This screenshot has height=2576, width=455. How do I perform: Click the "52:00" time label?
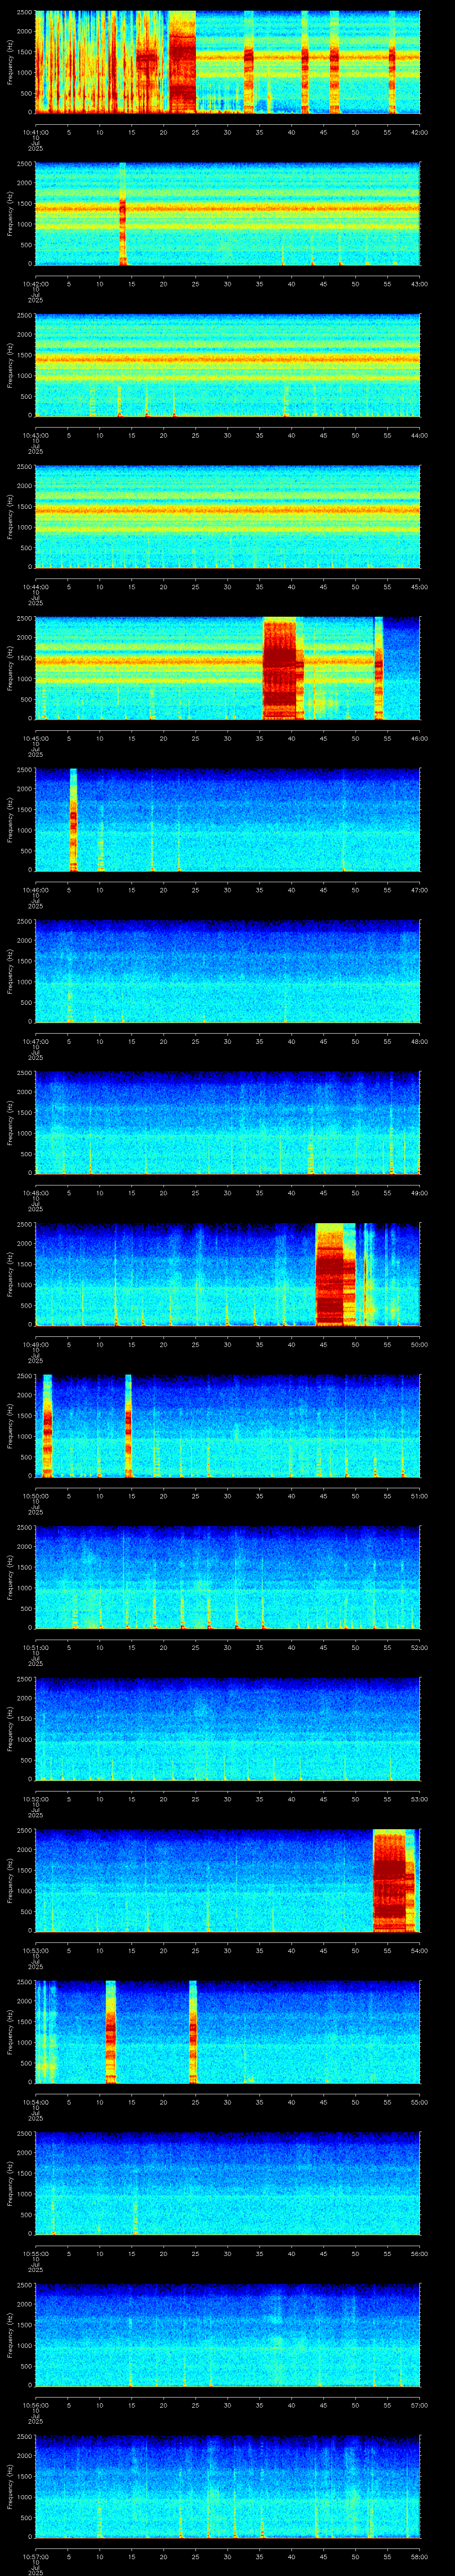click(x=419, y=1647)
